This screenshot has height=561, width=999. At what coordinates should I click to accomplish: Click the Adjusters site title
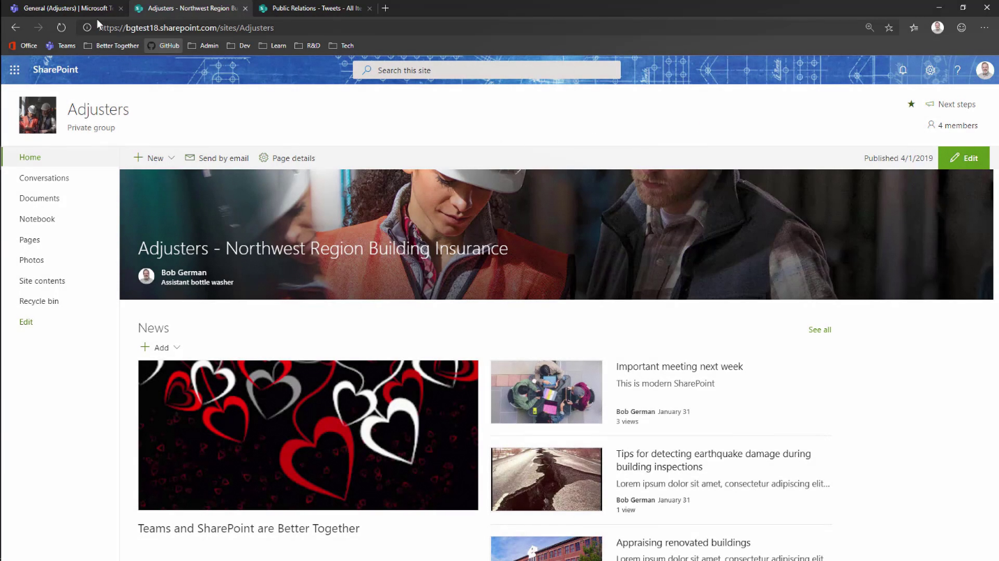98,109
